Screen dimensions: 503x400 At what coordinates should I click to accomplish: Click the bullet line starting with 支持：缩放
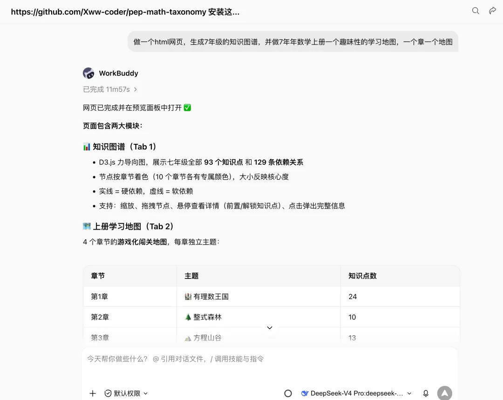(x=222, y=206)
